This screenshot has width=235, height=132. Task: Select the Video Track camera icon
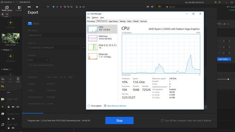(x=3, y=99)
